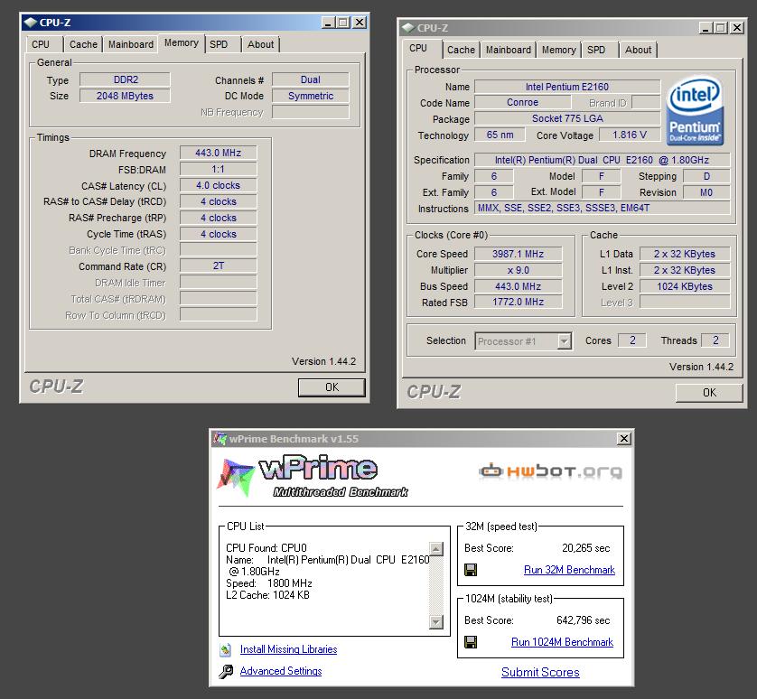The height and width of the screenshot is (699, 757).
Task: Open Mainboard tab in the Memory window
Action: (x=131, y=44)
